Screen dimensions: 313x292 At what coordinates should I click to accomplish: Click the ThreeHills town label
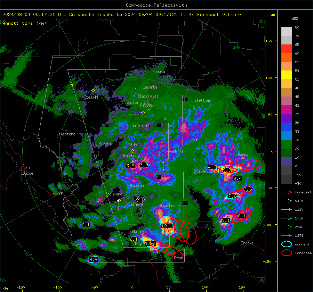pyautogui.click(x=175, y=152)
